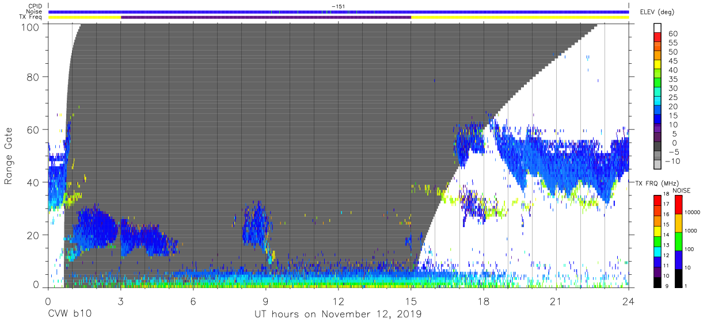The image size is (707, 326).
Task: Click the ELEV (deg) legend title
Action: (657, 12)
